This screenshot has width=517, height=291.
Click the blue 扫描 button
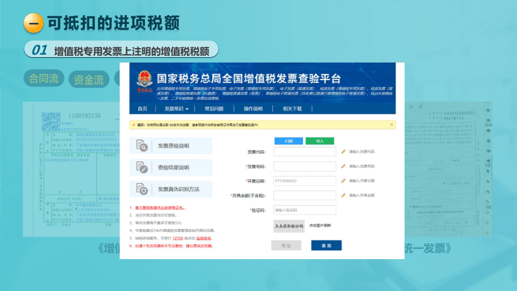[x=289, y=141]
